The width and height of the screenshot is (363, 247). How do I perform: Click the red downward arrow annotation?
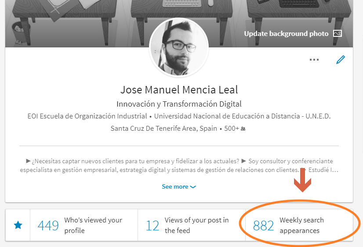(302, 182)
